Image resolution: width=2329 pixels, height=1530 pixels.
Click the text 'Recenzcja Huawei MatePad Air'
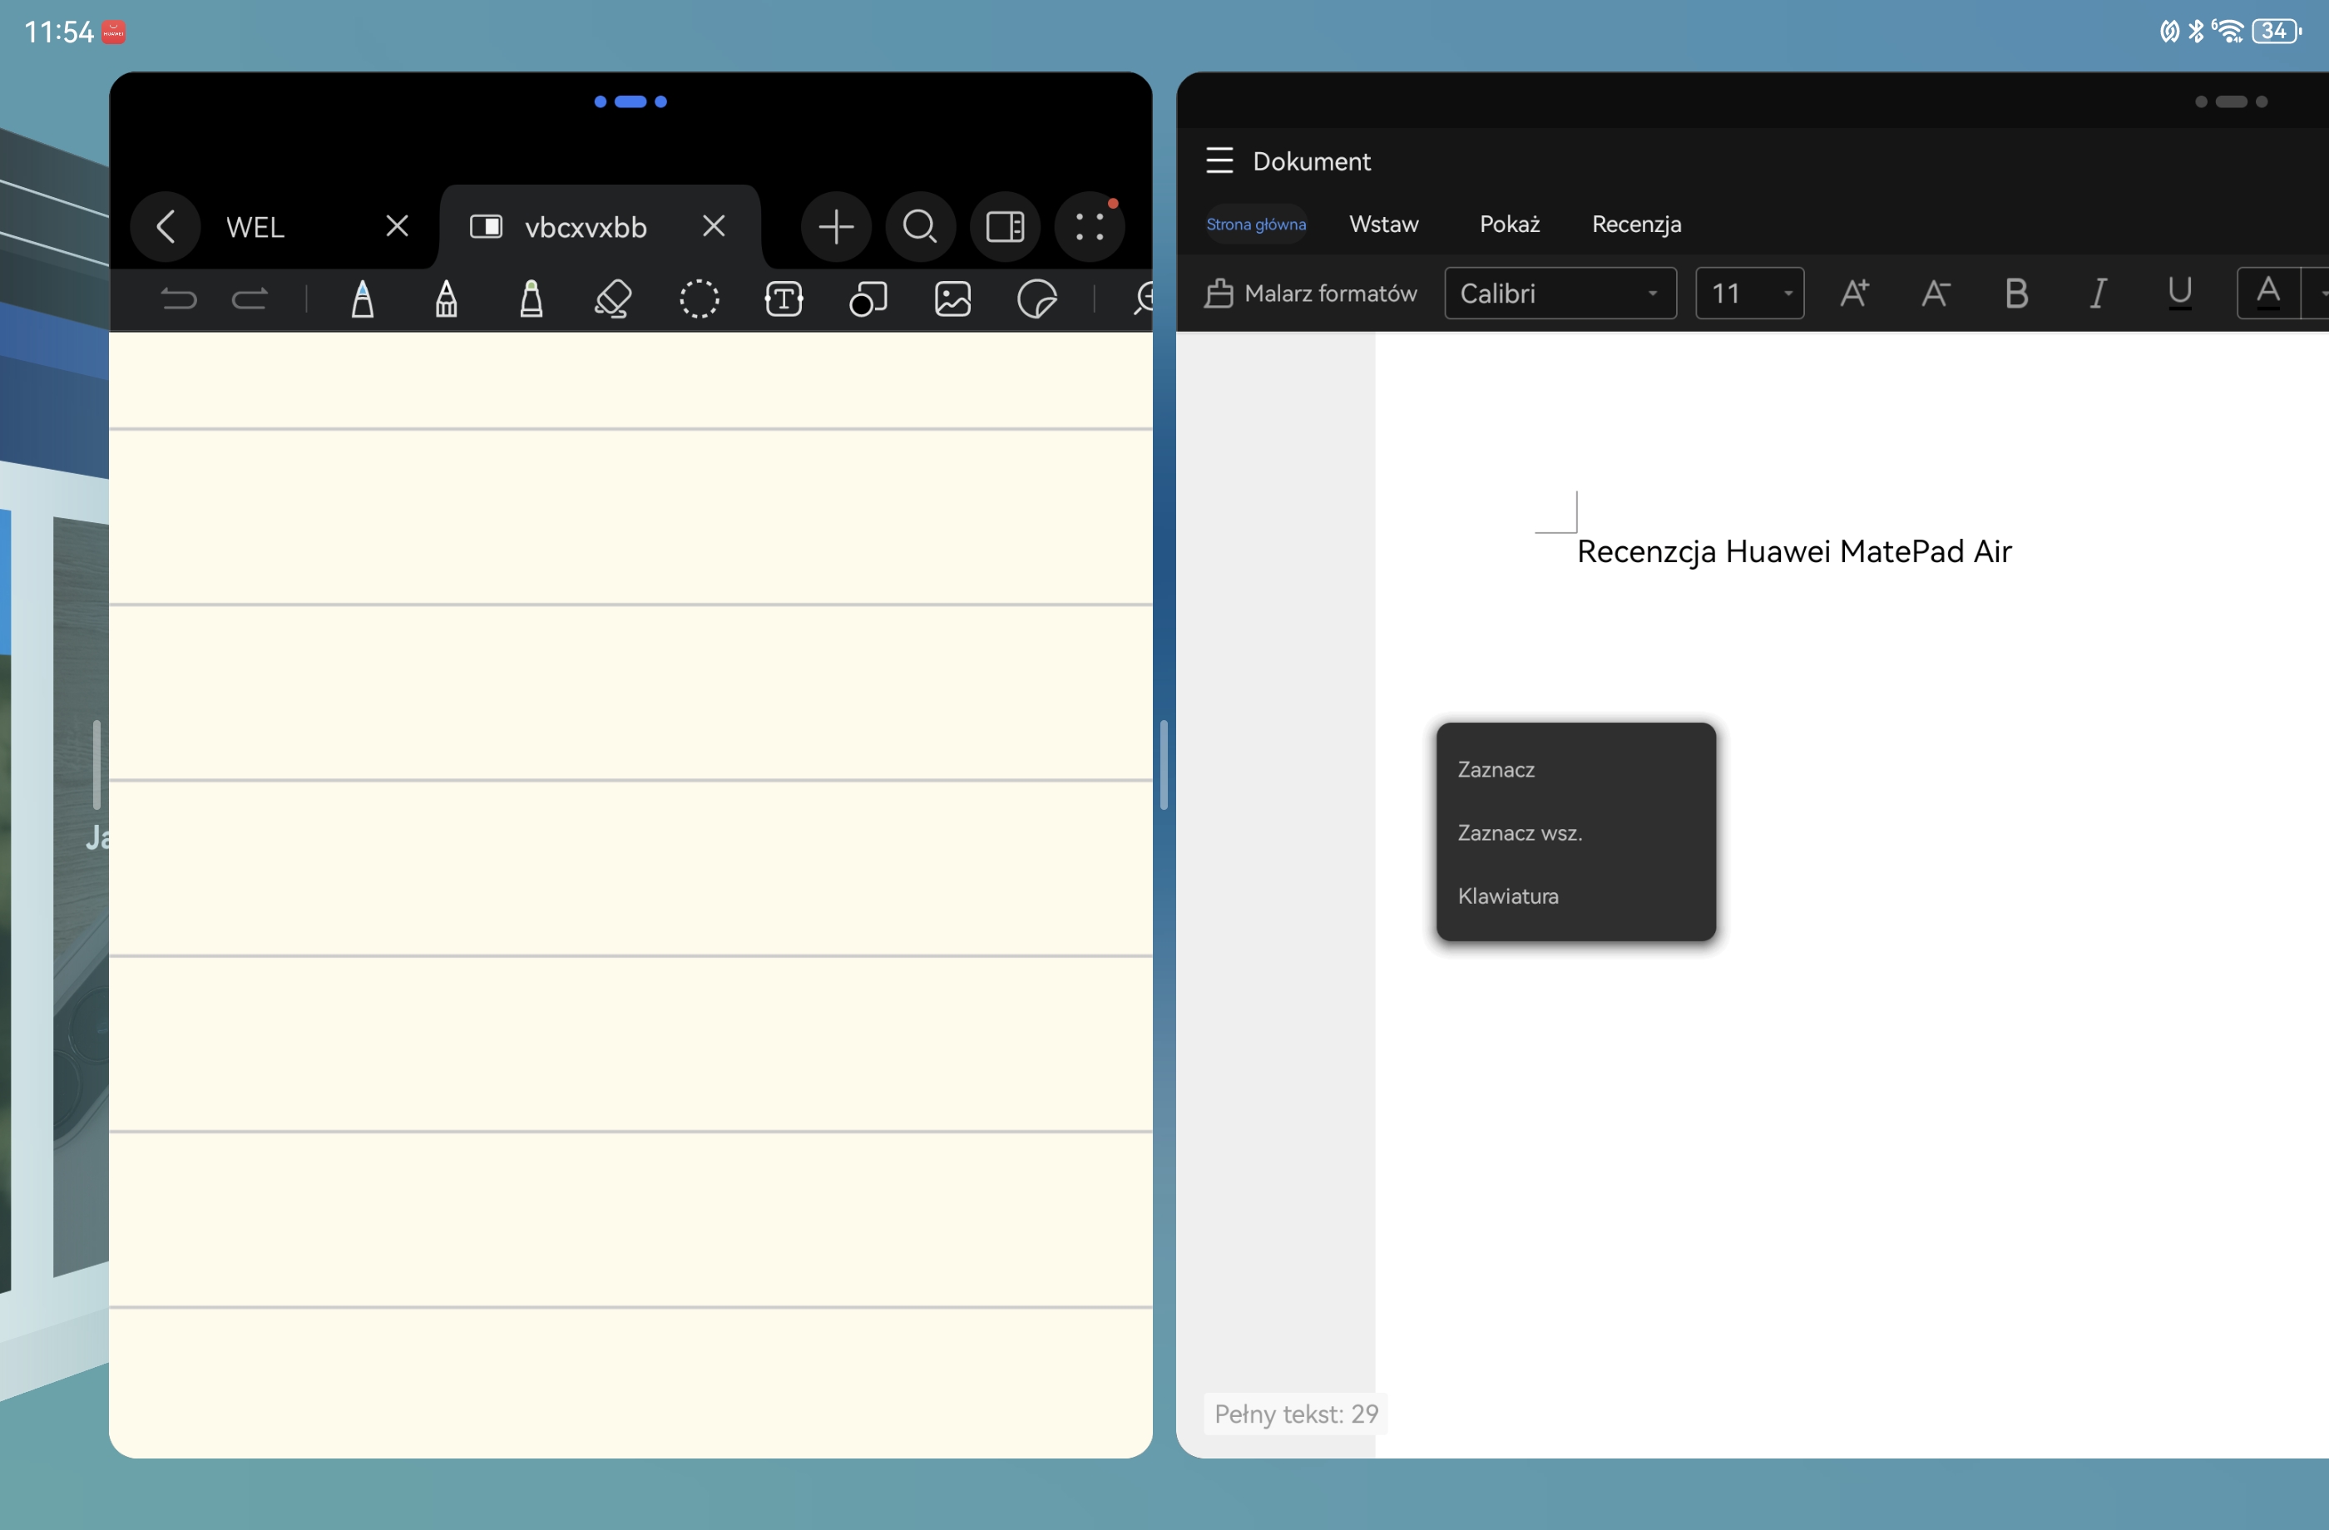click(1793, 552)
